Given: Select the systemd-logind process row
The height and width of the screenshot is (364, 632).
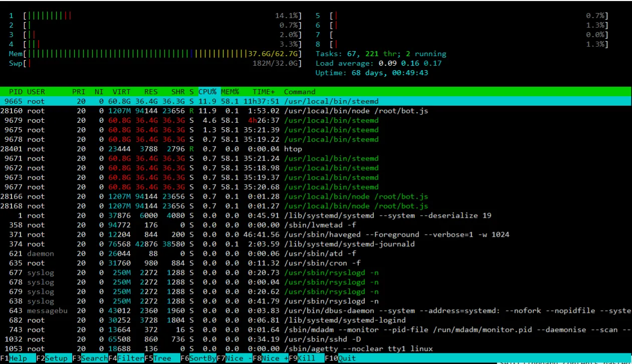Looking at the screenshot, I should click(316, 320).
